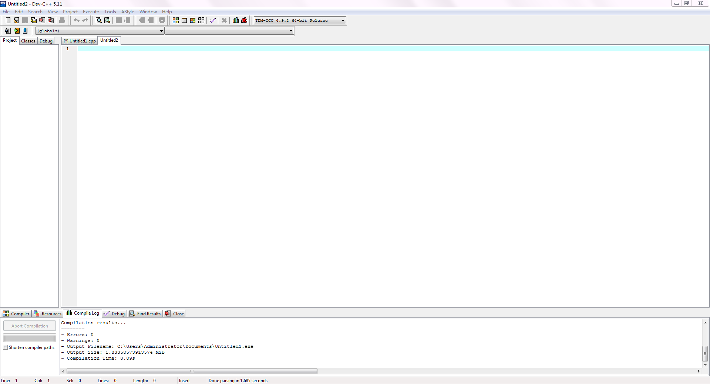710x384 pixels.
Task: Click the Debug checkmark toolbar icon
Action: [213, 20]
